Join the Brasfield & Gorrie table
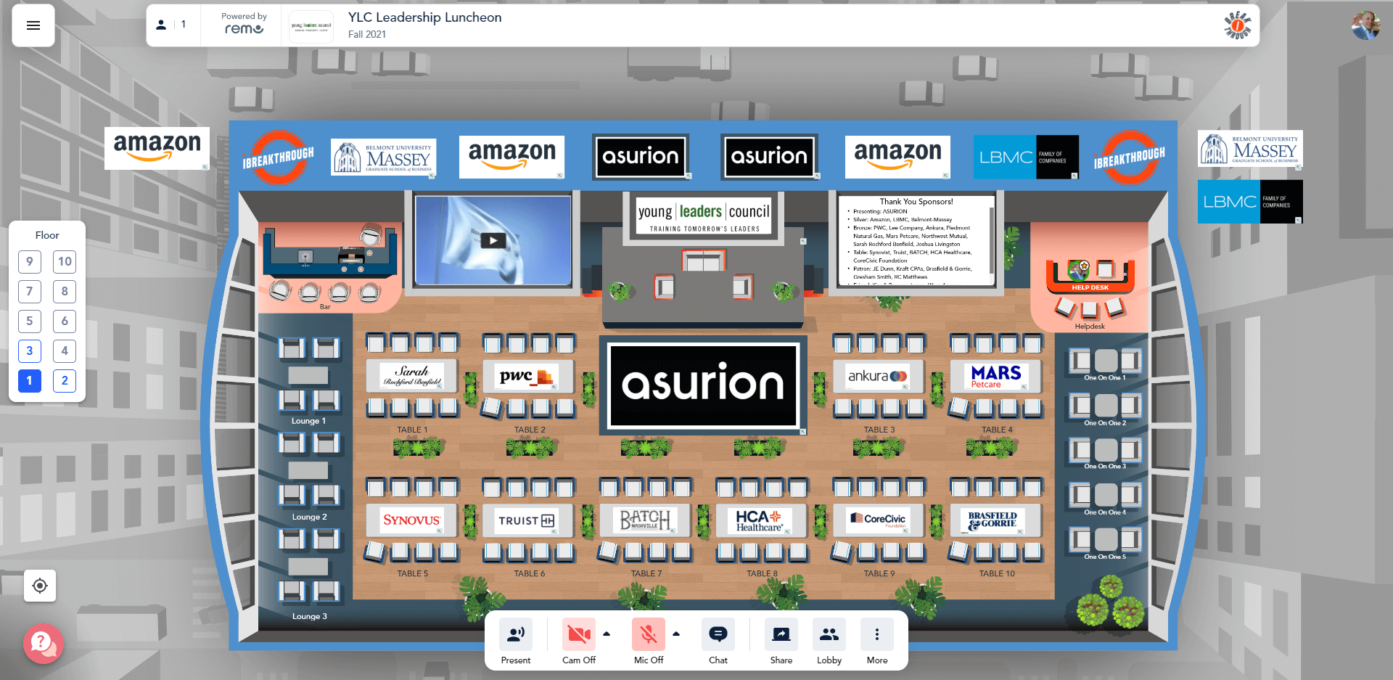1393x680 pixels. coord(996,520)
